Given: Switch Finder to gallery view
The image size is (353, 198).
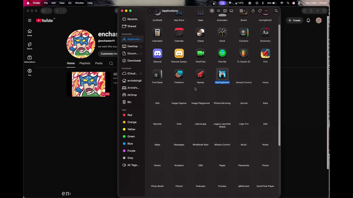Looking at the screenshot, I should point(231,11).
